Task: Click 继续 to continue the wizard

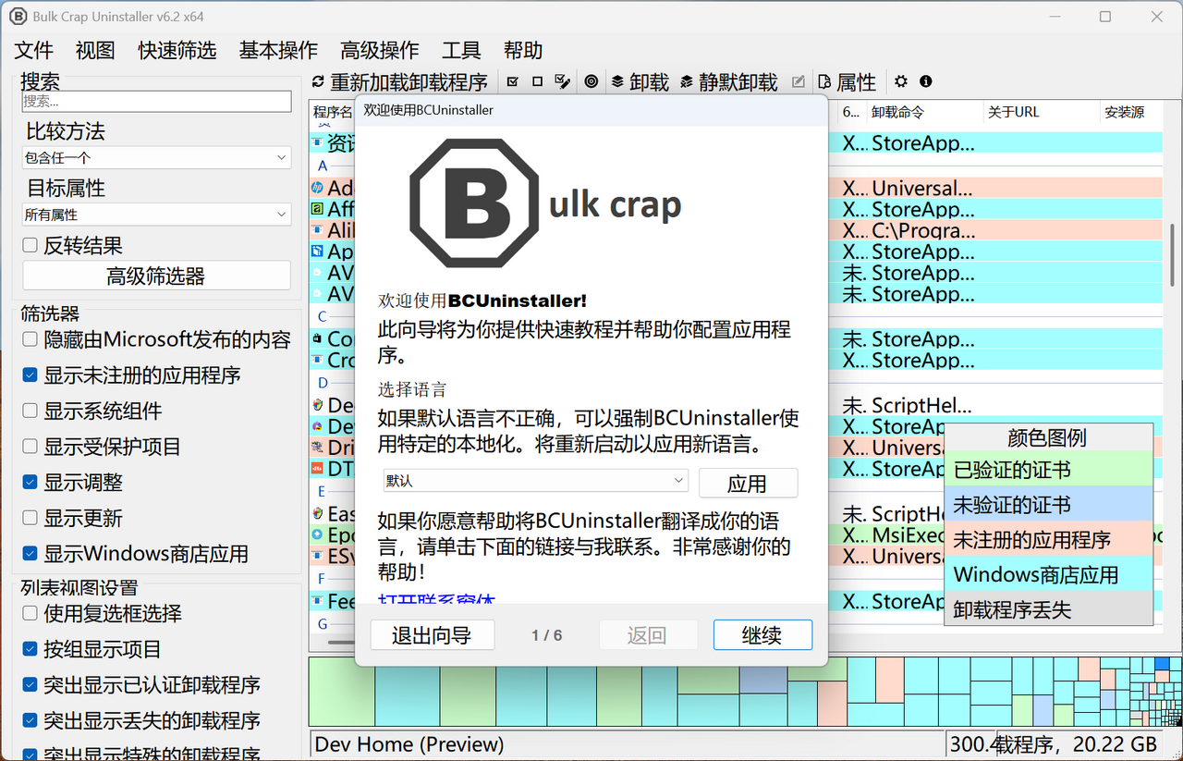Action: pyautogui.click(x=762, y=635)
